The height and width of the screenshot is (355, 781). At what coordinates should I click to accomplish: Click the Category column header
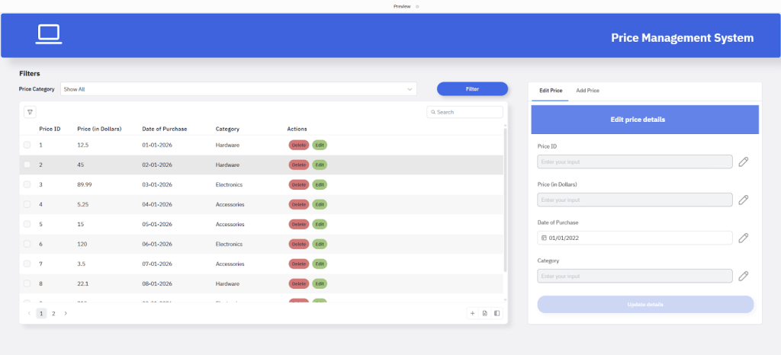227,129
